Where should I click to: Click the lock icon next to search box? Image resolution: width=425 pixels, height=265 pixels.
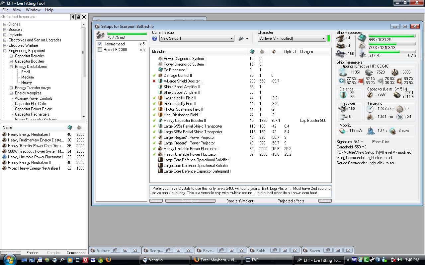(79, 17)
